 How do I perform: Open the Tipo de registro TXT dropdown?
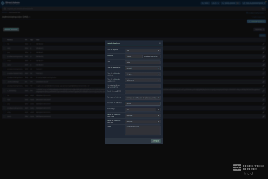point(143,68)
